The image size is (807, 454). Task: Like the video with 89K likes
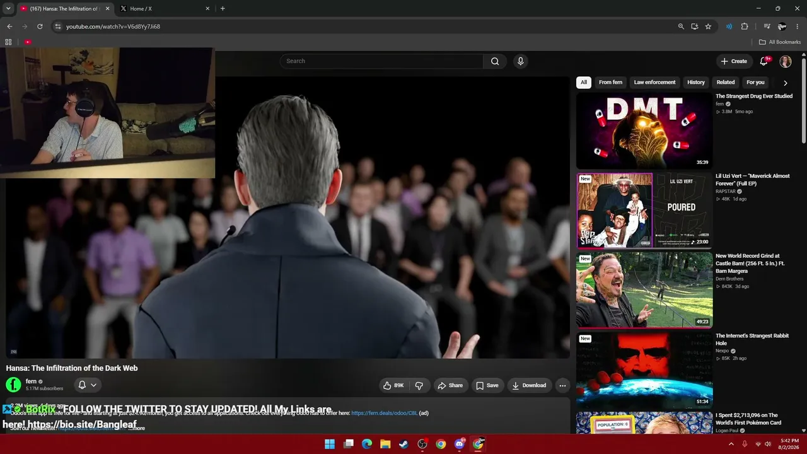[393, 385]
